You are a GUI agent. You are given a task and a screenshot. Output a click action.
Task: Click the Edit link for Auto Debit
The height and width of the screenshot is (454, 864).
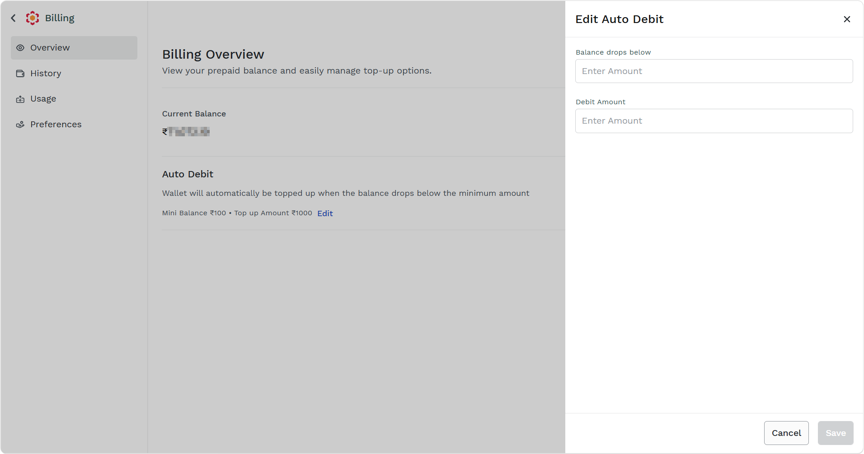325,213
